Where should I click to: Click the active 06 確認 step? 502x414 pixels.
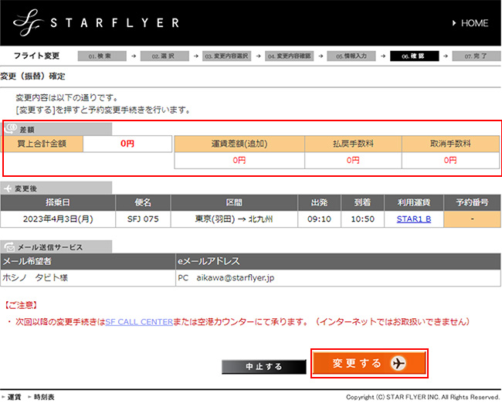click(419, 56)
